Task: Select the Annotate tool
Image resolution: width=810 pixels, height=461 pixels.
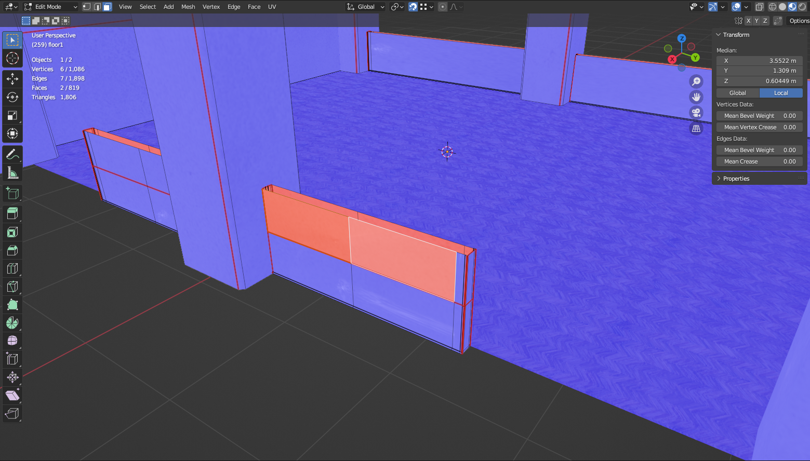Action: 12,154
